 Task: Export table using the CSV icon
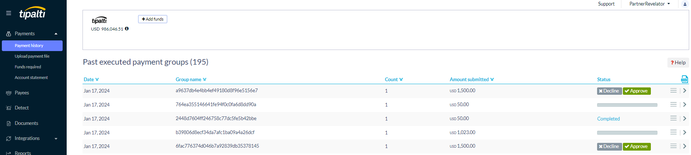click(684, 79)
